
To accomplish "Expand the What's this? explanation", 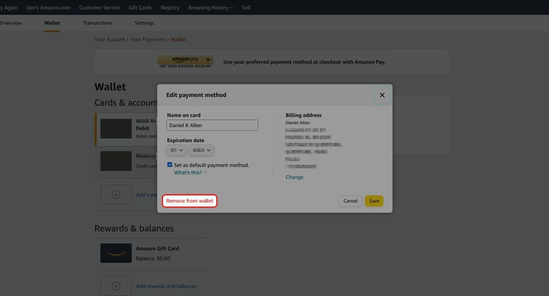I will 190,173.
